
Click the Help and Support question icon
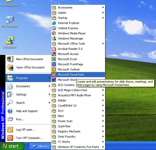[x=10, y=111]
